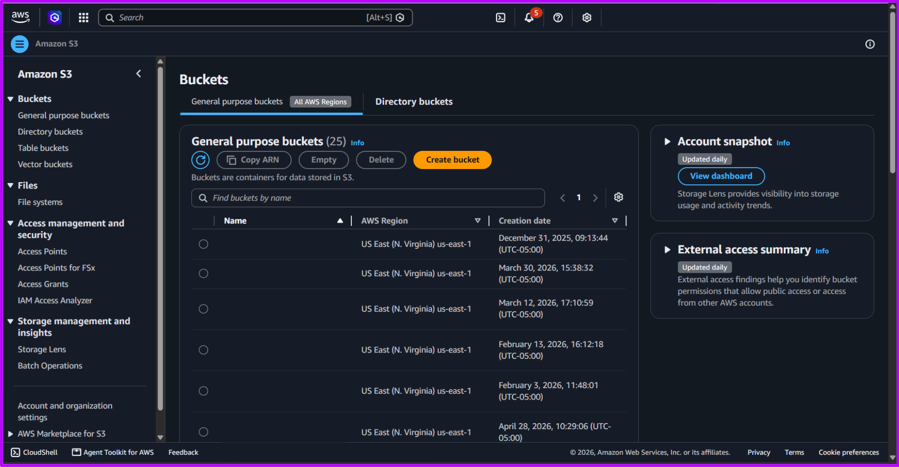
Task: Collapse the Buckets section in the sidebar
Action: (10, 99)
